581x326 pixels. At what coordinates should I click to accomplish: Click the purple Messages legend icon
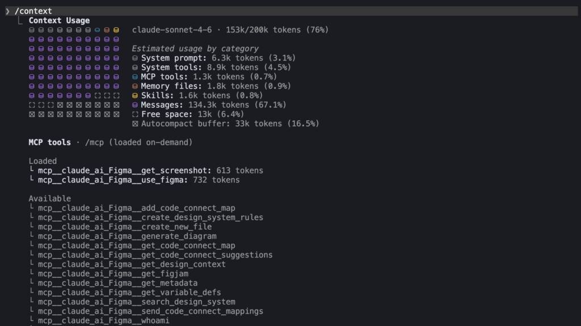tap(135, 105)
